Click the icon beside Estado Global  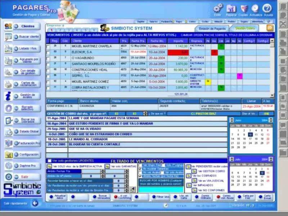click(x=8, y=132)
